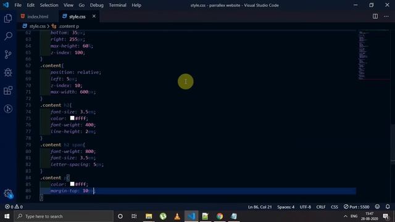
Task: Open the Go menu
Action: (x=81, y=5)
